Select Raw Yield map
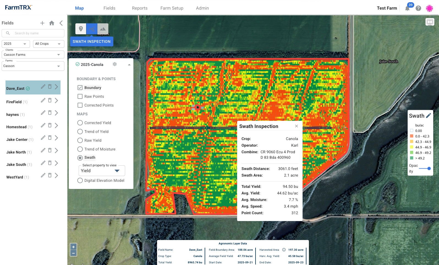 coord(80,140)
